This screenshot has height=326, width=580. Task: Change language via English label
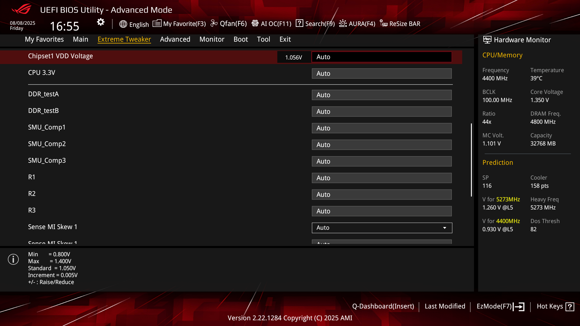tap(139, 24)
